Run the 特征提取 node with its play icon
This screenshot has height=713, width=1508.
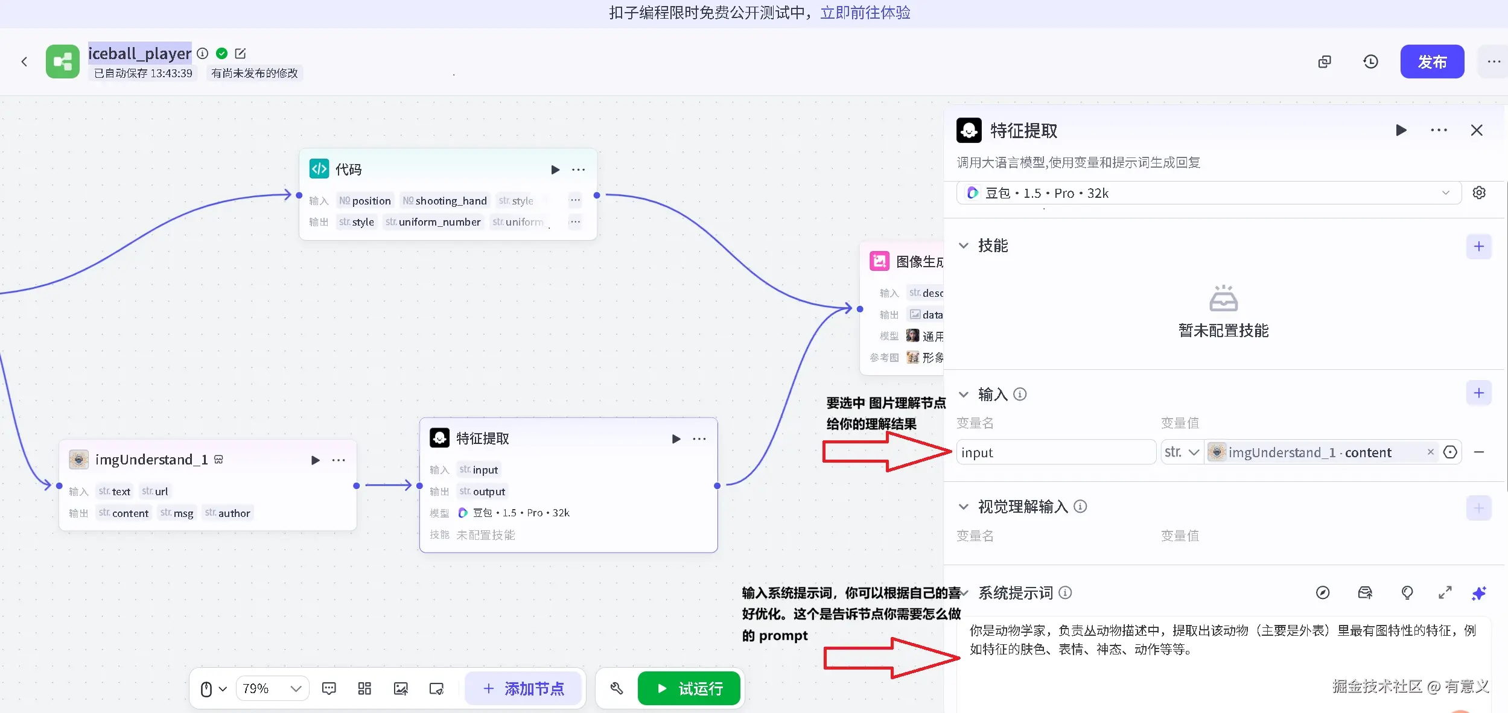(675, 439)
